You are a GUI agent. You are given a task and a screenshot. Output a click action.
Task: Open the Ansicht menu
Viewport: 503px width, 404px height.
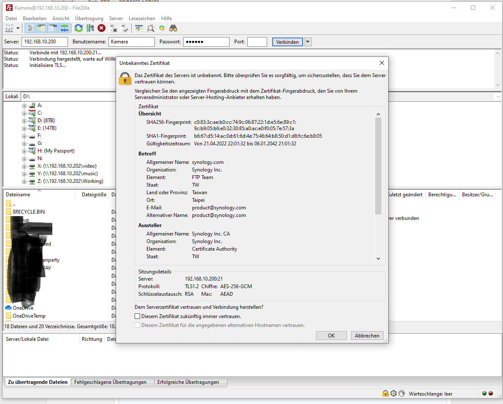point(61,19)
